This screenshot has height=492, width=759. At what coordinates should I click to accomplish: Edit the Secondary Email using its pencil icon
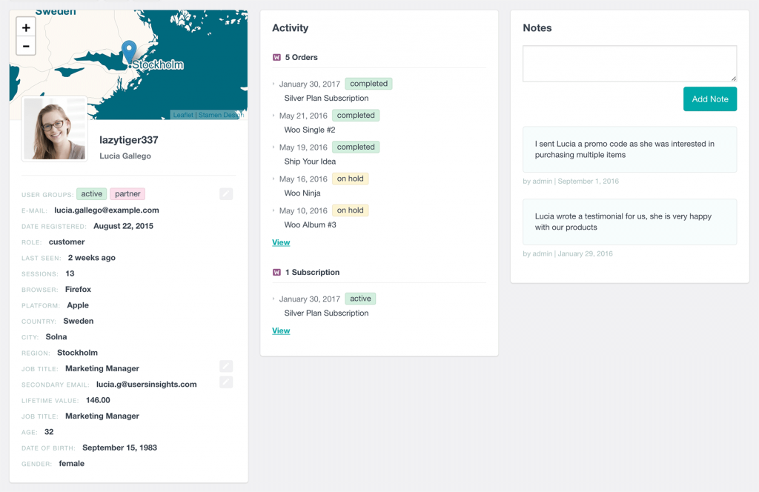225,382
